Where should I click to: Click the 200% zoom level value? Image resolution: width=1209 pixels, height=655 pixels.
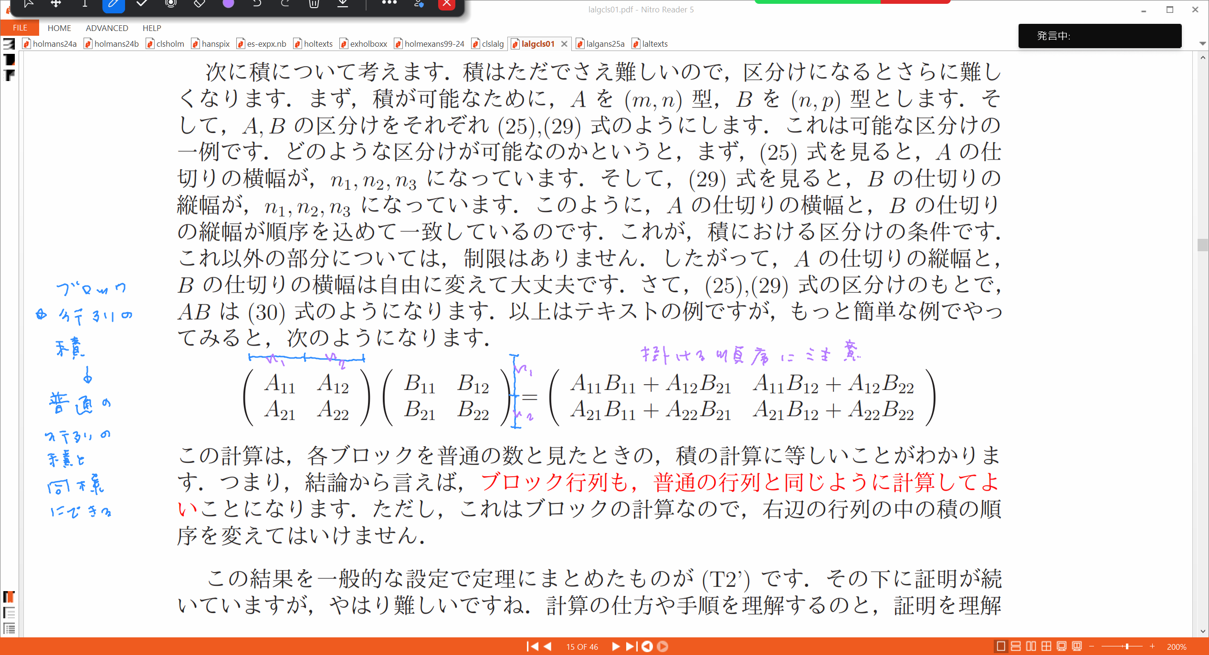pyautogui.click(x=1177, y=647)
